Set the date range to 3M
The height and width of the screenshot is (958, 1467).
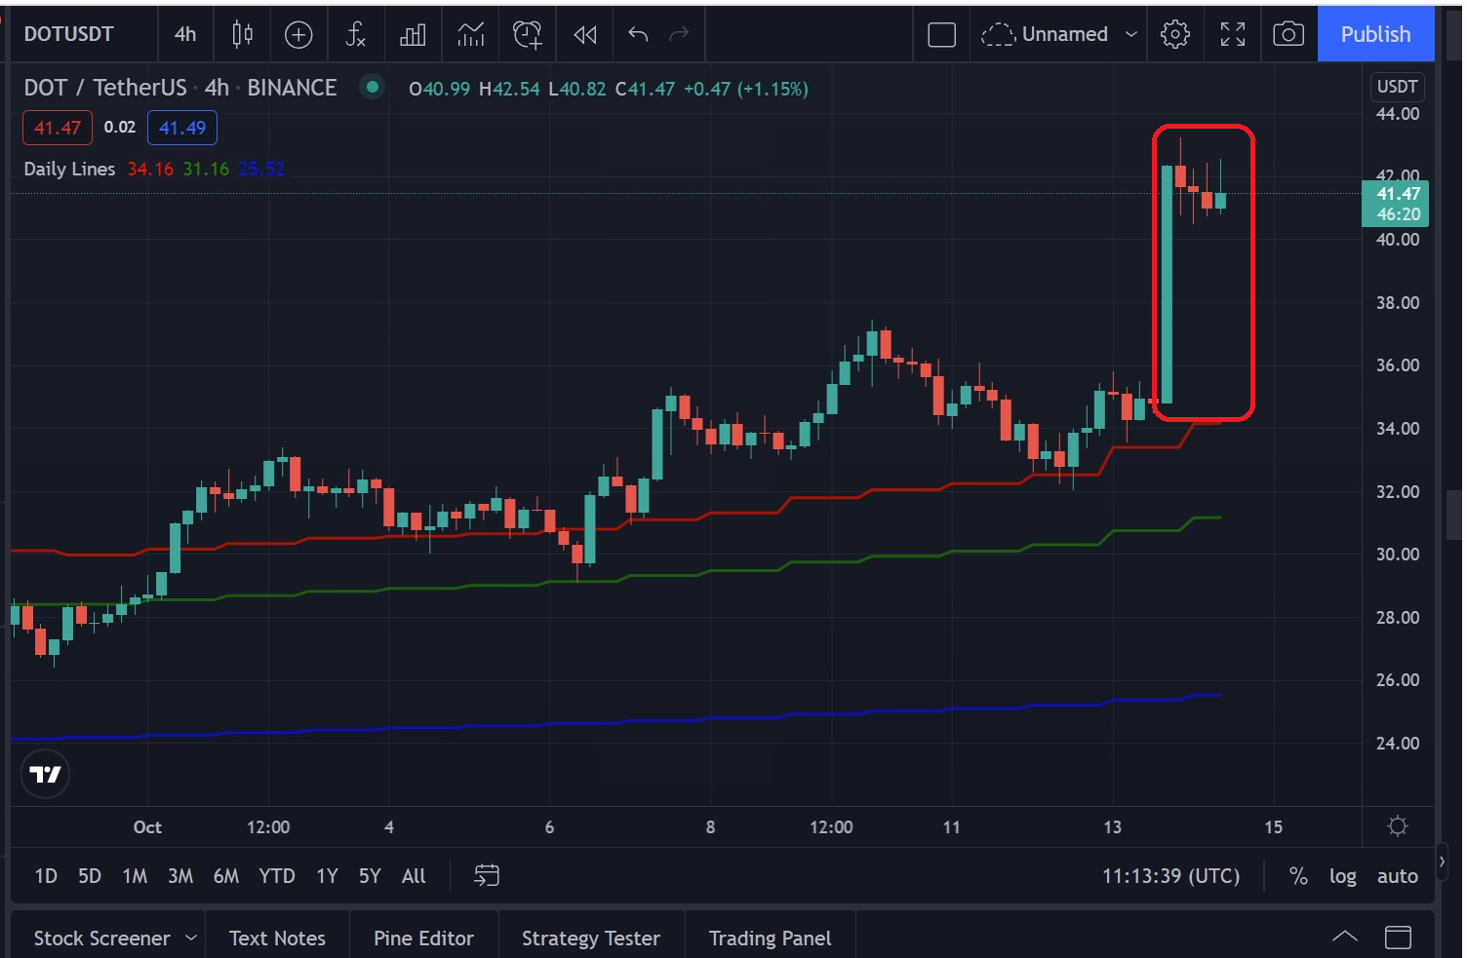pyautogui.click(x=180, y=876)
